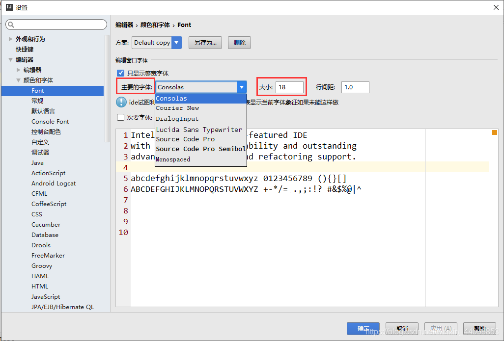Select 快捷键 in the settings tree
504x341 pixels.
pos(25,49)
